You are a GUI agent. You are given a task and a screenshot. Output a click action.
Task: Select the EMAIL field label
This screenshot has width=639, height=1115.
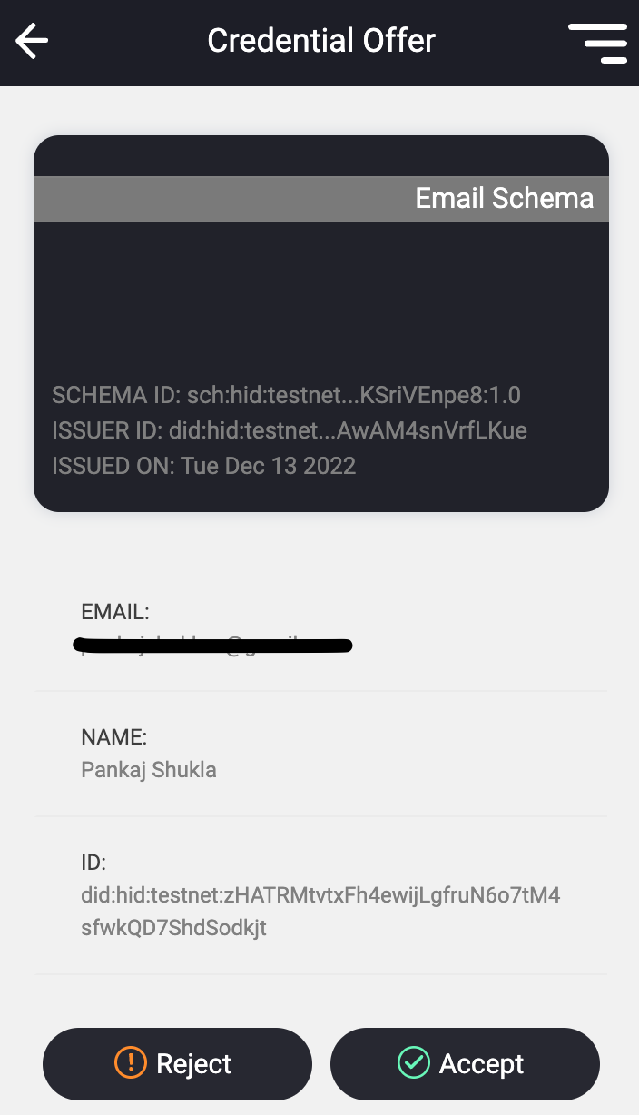click(x=115, y=612)
